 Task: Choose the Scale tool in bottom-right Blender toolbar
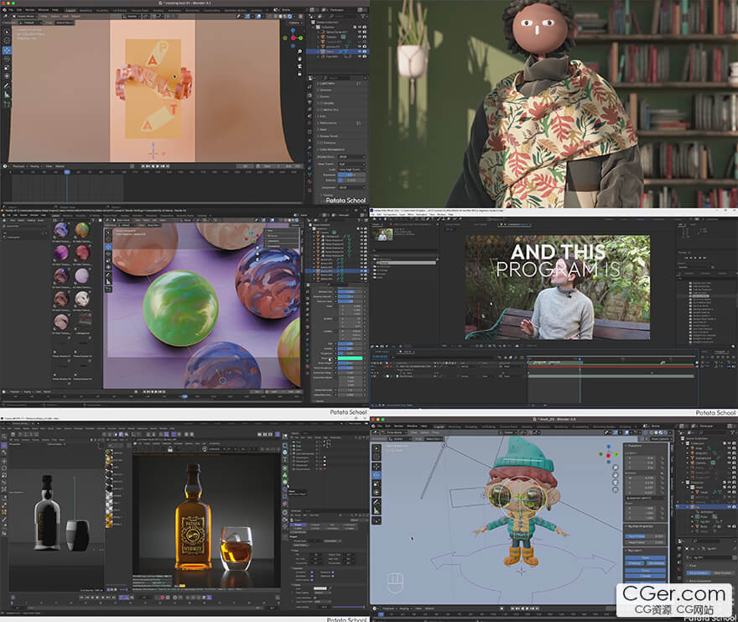point(377,484)
